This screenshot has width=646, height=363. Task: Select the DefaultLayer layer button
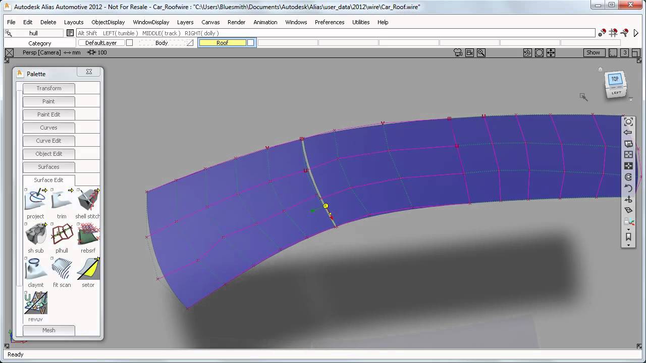tap(101, 43)
